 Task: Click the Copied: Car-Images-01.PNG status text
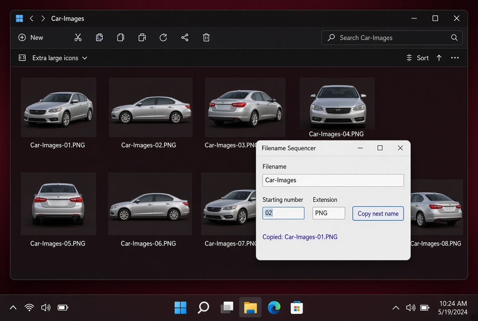click(x=300, y=237)
